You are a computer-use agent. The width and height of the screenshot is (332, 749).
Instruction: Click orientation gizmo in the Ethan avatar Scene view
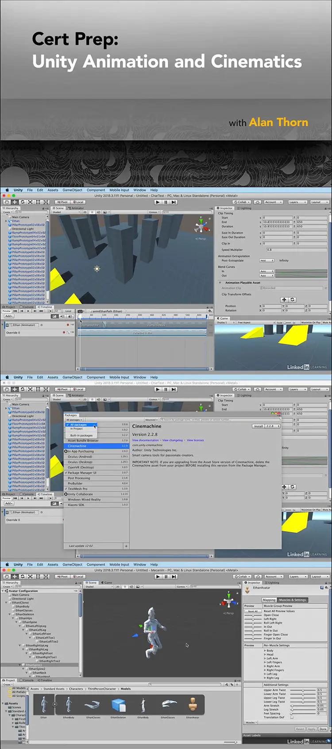coord(228,601)
